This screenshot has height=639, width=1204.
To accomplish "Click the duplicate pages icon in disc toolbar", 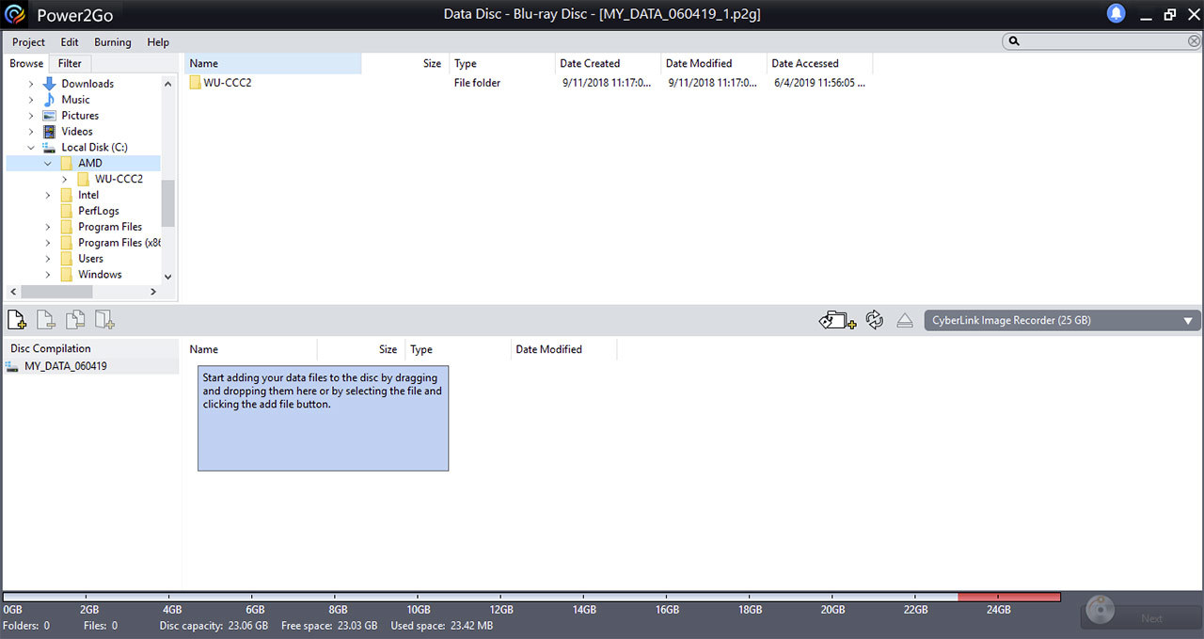I will (75, 320).
